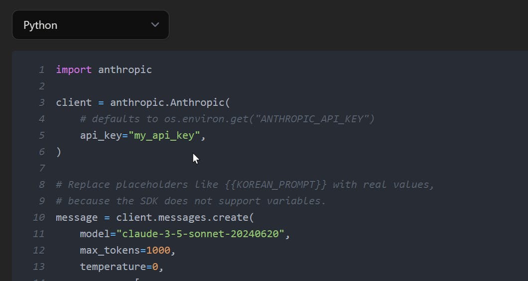
Task: Click the "my_api_key" string on line 5
Action: pyautogui.click(x=164, y=135)
